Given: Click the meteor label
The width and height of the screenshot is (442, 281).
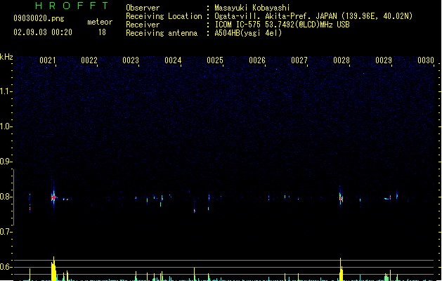Looking at the screenshot, I should (100, 22).
